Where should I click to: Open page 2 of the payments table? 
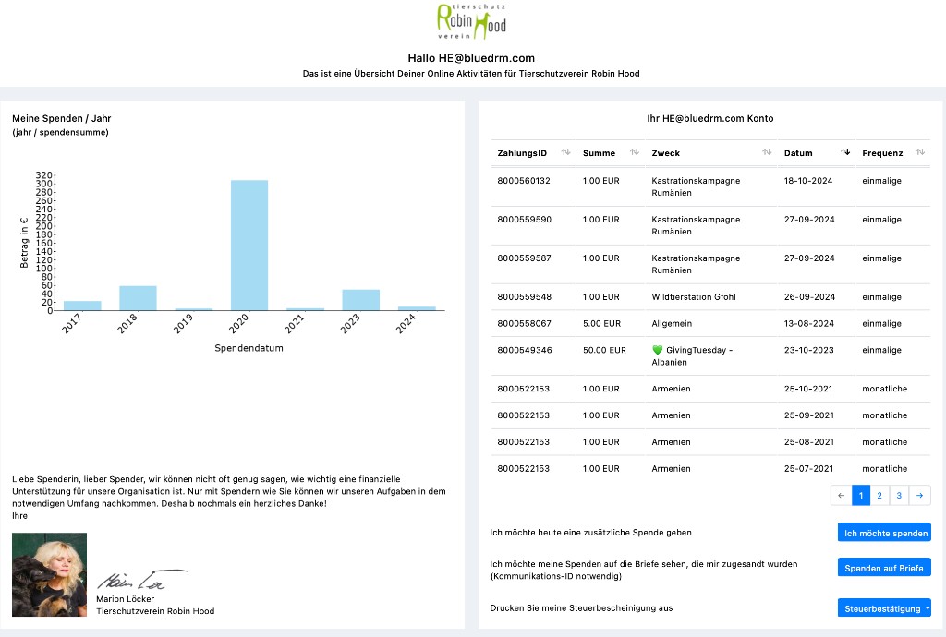879,496
